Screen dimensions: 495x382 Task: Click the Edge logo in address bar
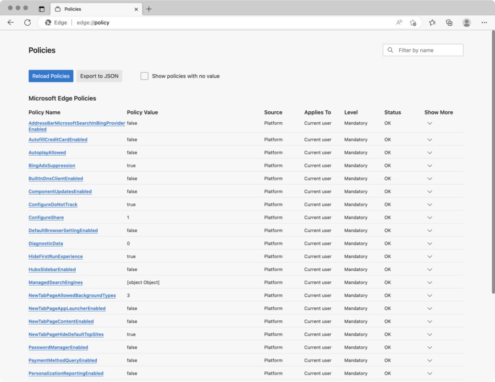[48, 22]
